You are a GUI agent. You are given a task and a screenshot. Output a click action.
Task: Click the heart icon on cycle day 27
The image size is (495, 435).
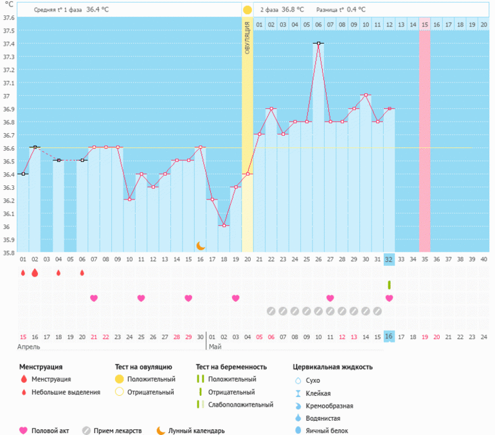tap(330, 298)
